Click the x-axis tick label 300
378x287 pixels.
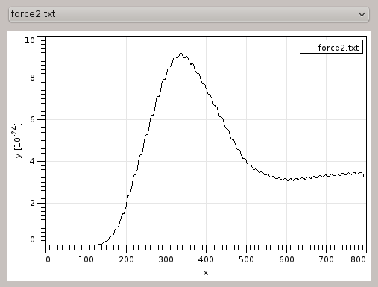tap(166, 259)
